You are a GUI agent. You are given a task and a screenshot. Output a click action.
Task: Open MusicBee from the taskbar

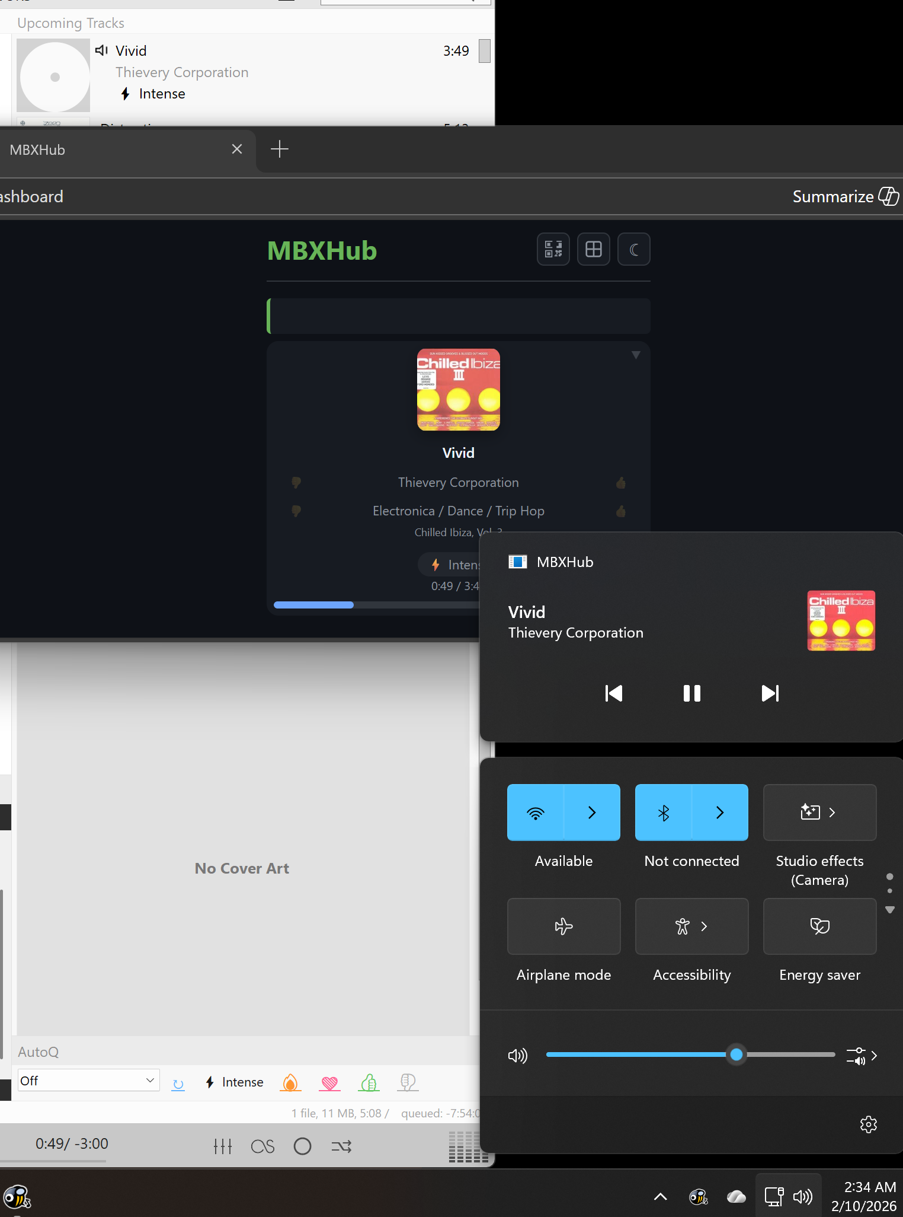pos(17,1197)
